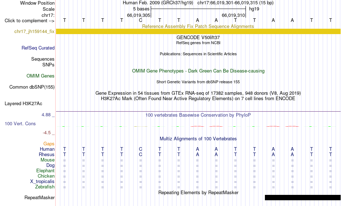Click Multiz Alignments of 100 Vertebrates title
341x206 pixels.
(198, 139)
